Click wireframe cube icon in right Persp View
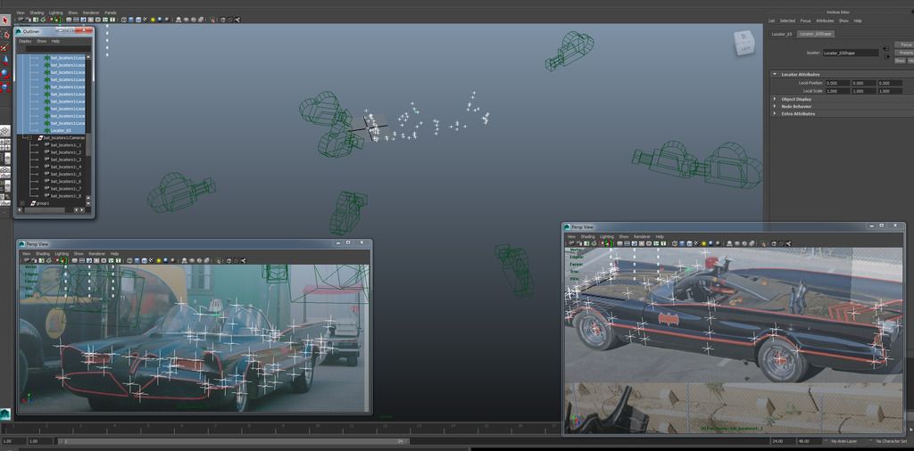Screen dimensions: 914x451 point(675,244)
